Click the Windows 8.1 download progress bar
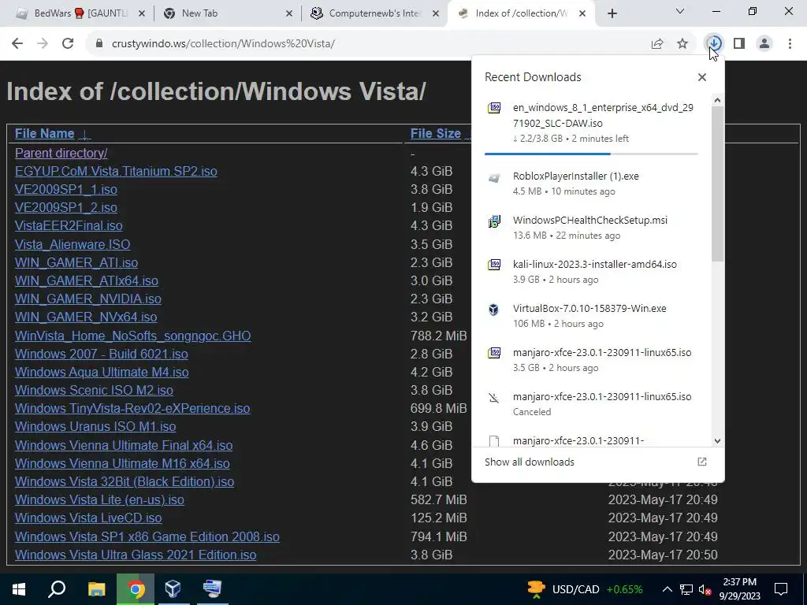The image size is (807, 605). coord(591,154)
